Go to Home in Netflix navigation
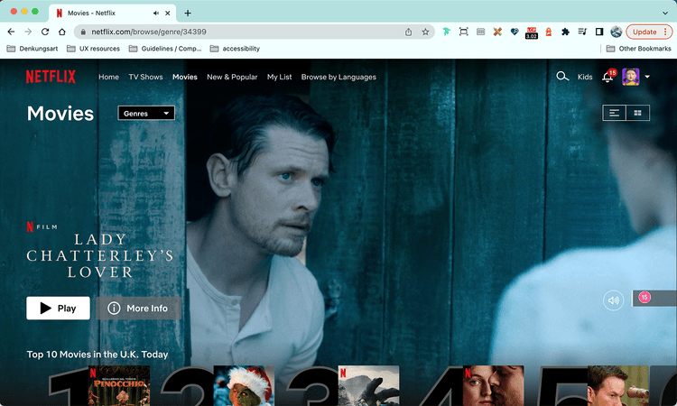Screen dimensions: 677x406 coord(108,77)
